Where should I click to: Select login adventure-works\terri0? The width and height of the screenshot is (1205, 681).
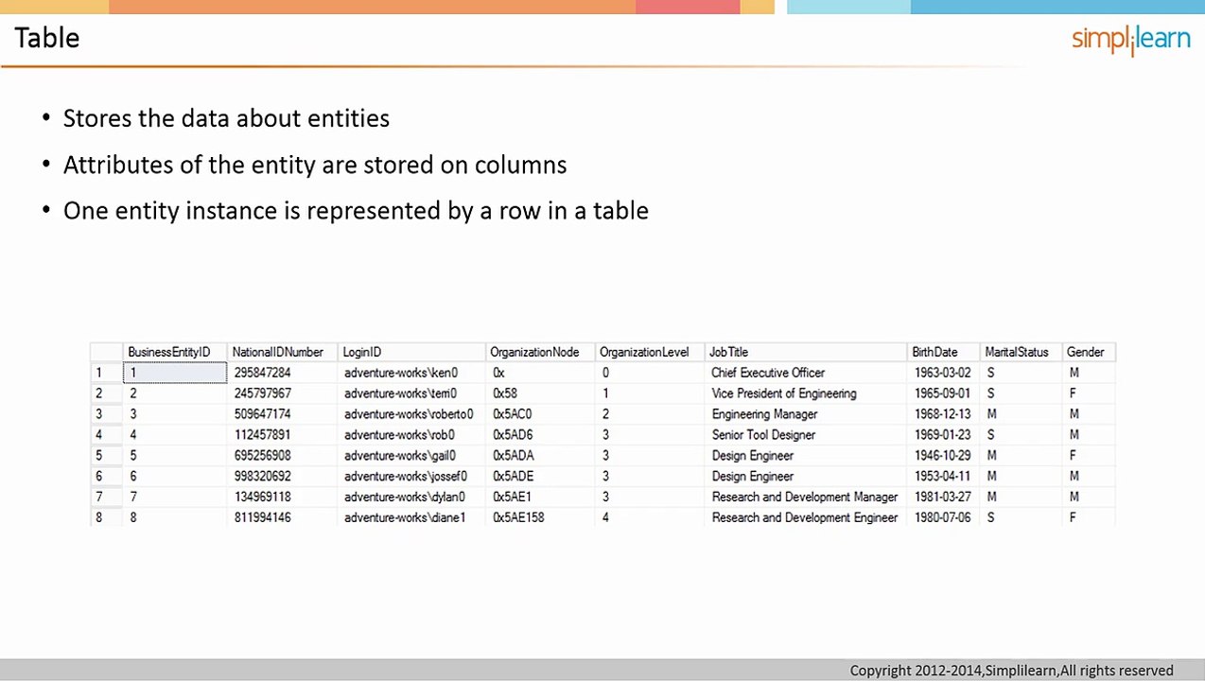click(x=400, y=393)
